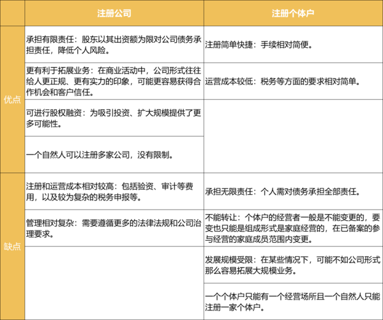The width and height of the screenshot is (383, 320).
Task: Click the cell about 承担有限责任
Action: 114,45
